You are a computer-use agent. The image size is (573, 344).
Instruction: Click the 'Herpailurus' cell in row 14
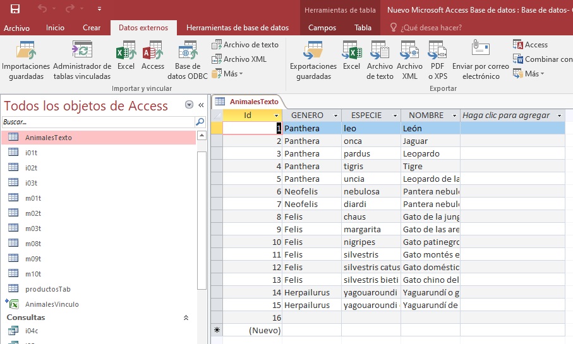pos(311,292)
